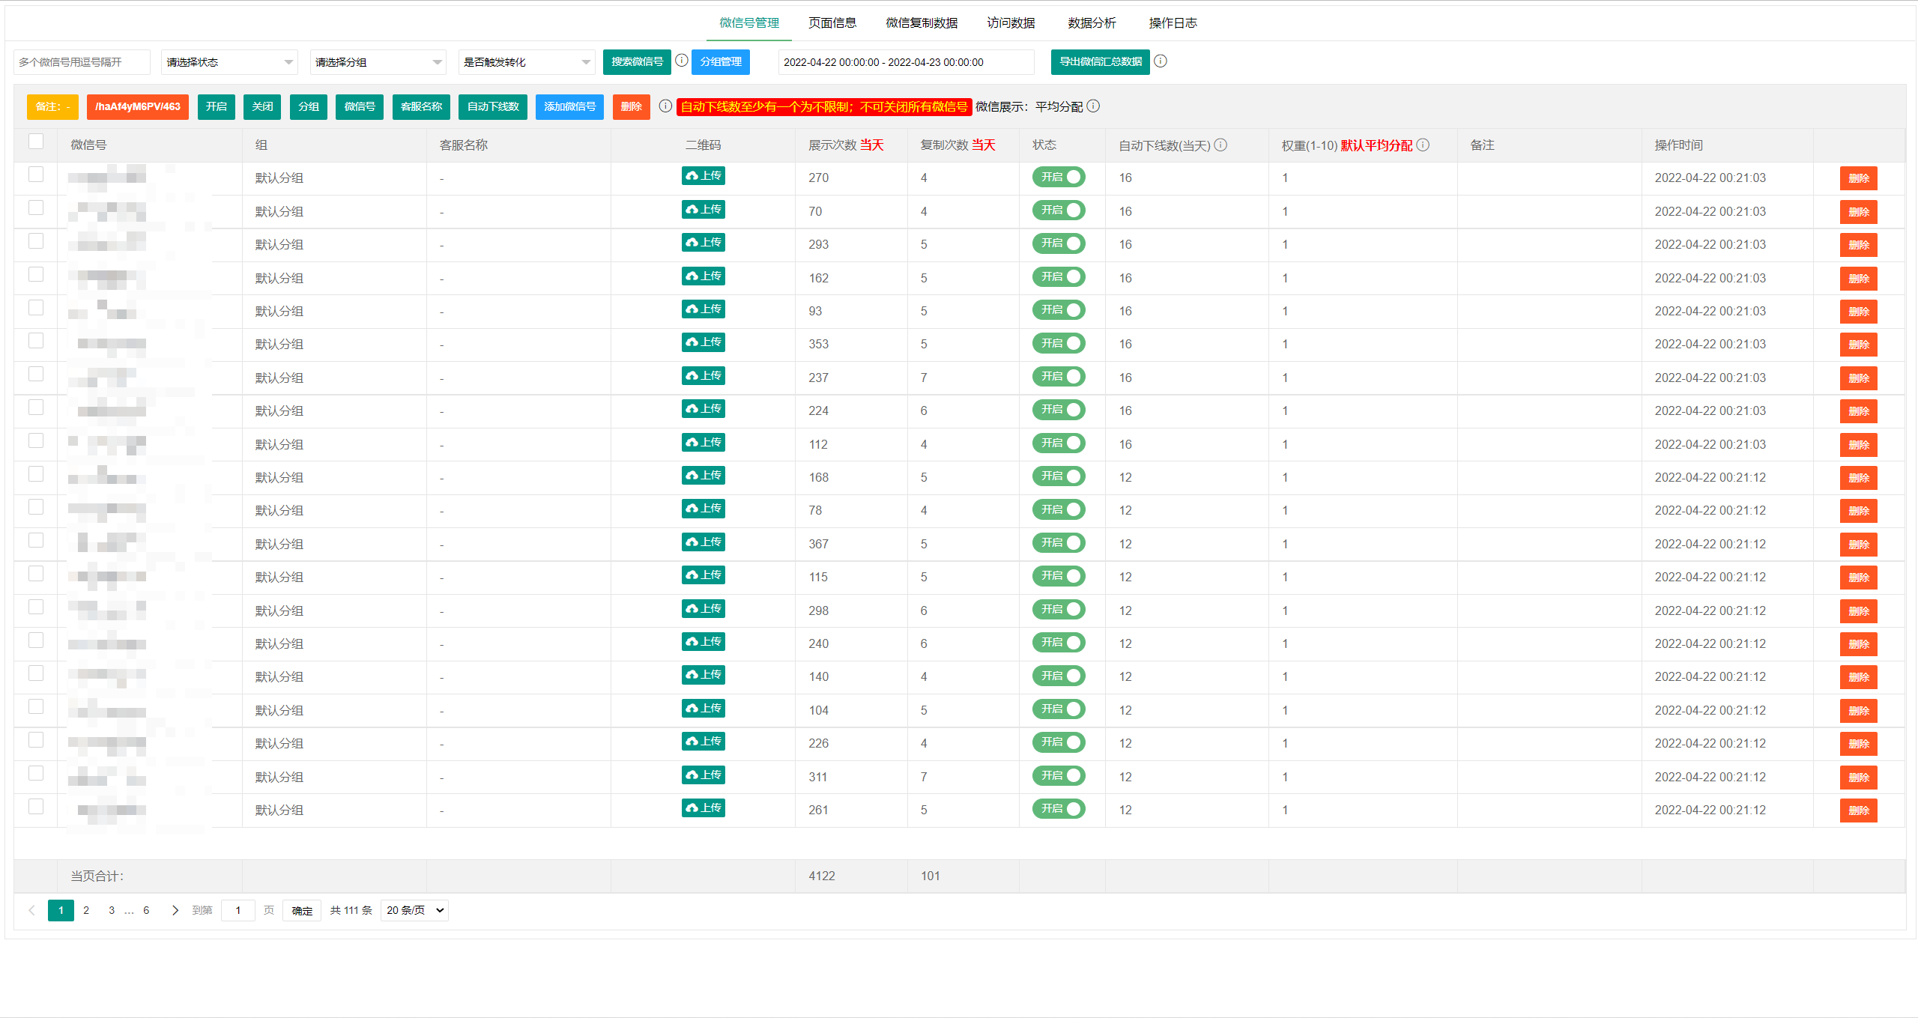Click the blue 添加微信号 button
Viewport: 1918px width, 1018px height.
[x=569, y=106]
